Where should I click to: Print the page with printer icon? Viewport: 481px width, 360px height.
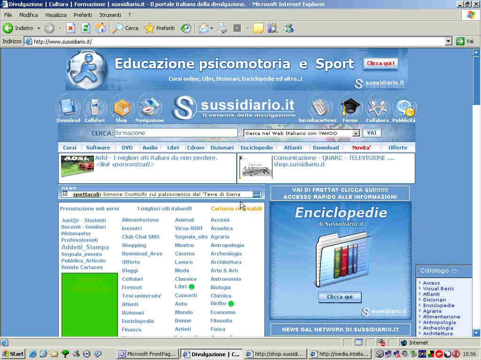click(222, 28)
